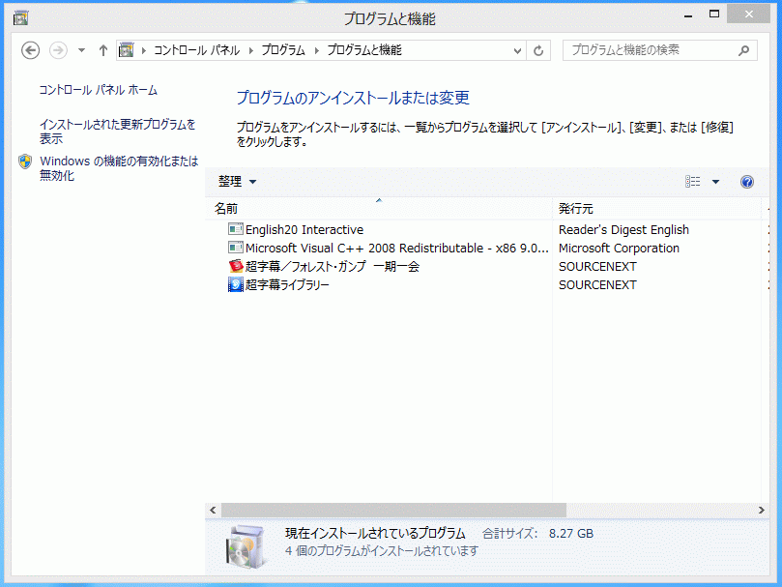Expand the view options dropdown arrow
This screenshot has height=587, width=782.
tap(715, 182)
